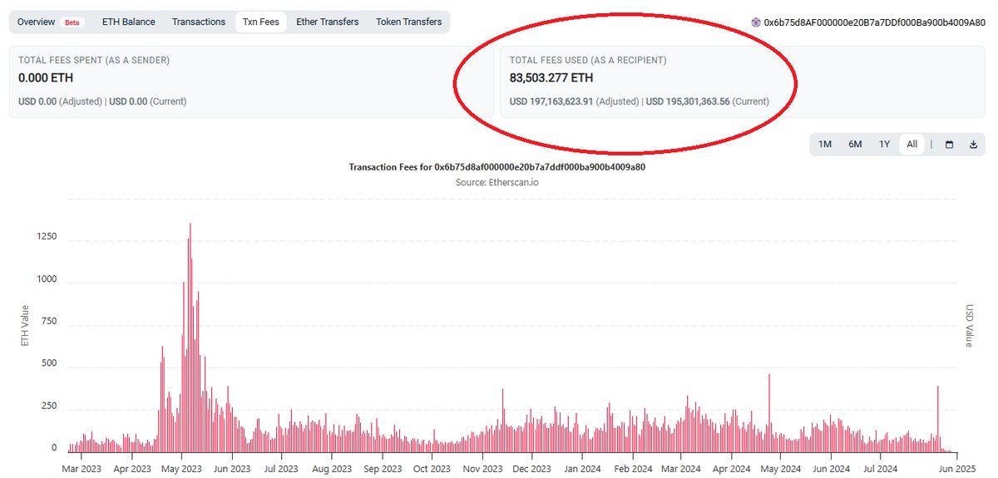
Task: Click the address identicon beside the wallet hash
Action: pyautogui.click(x=756, y=22)
